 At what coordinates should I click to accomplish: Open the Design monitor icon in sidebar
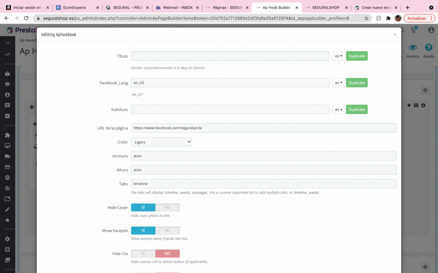click(7, 146)
